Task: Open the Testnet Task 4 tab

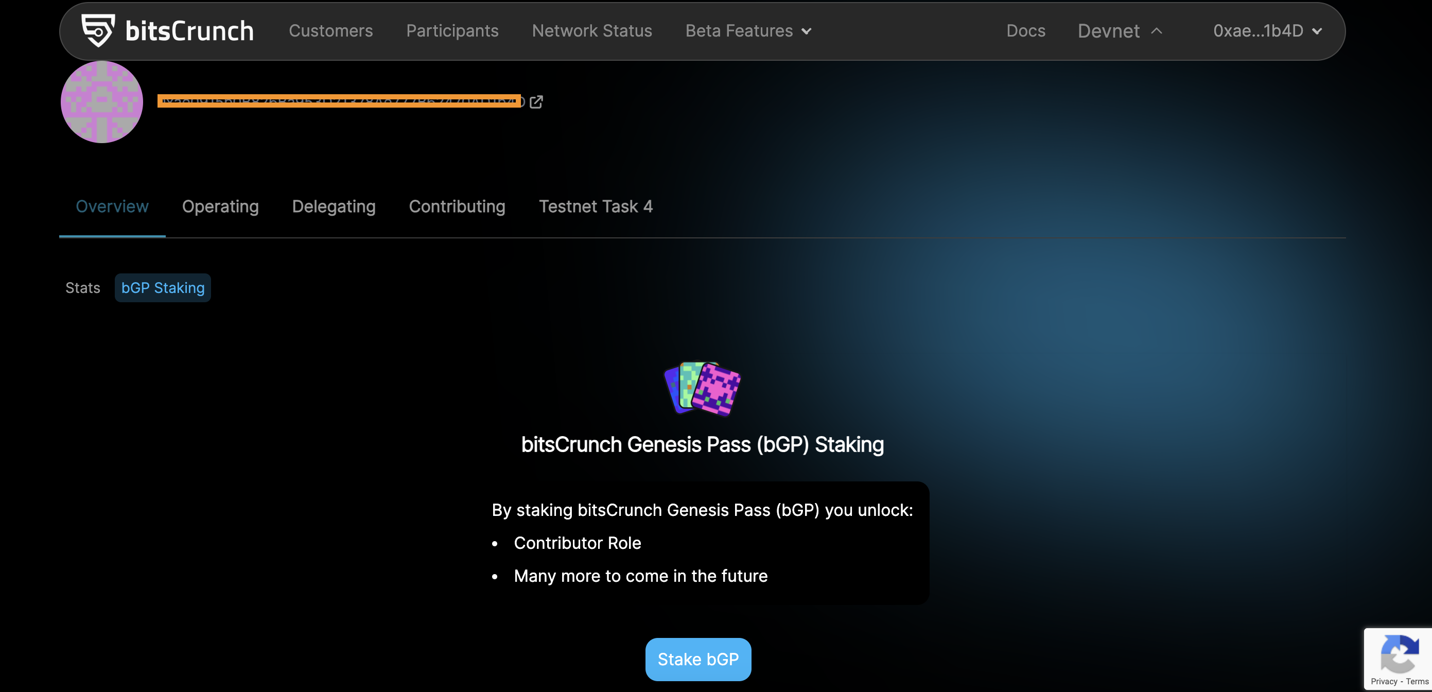Action: click(x=596, y=206)
